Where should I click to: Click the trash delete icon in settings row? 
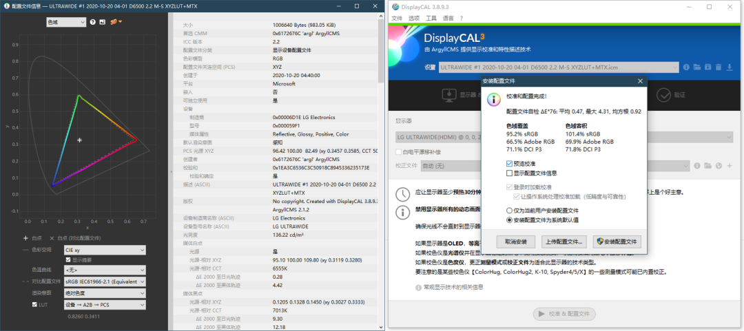point(719,67)
